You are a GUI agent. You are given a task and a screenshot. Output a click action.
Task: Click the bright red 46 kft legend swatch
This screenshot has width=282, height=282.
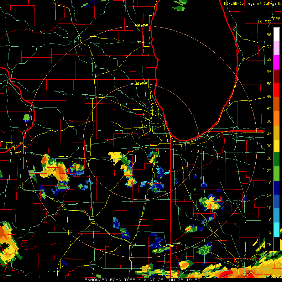click(x=277, y=90)
